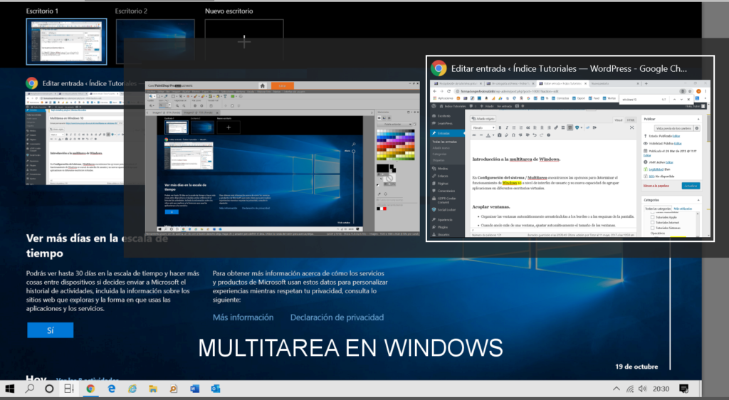The width and height of the screenshot is (729, 400).
Task: Open the Chrome three-dot menu
Action: 706,92
